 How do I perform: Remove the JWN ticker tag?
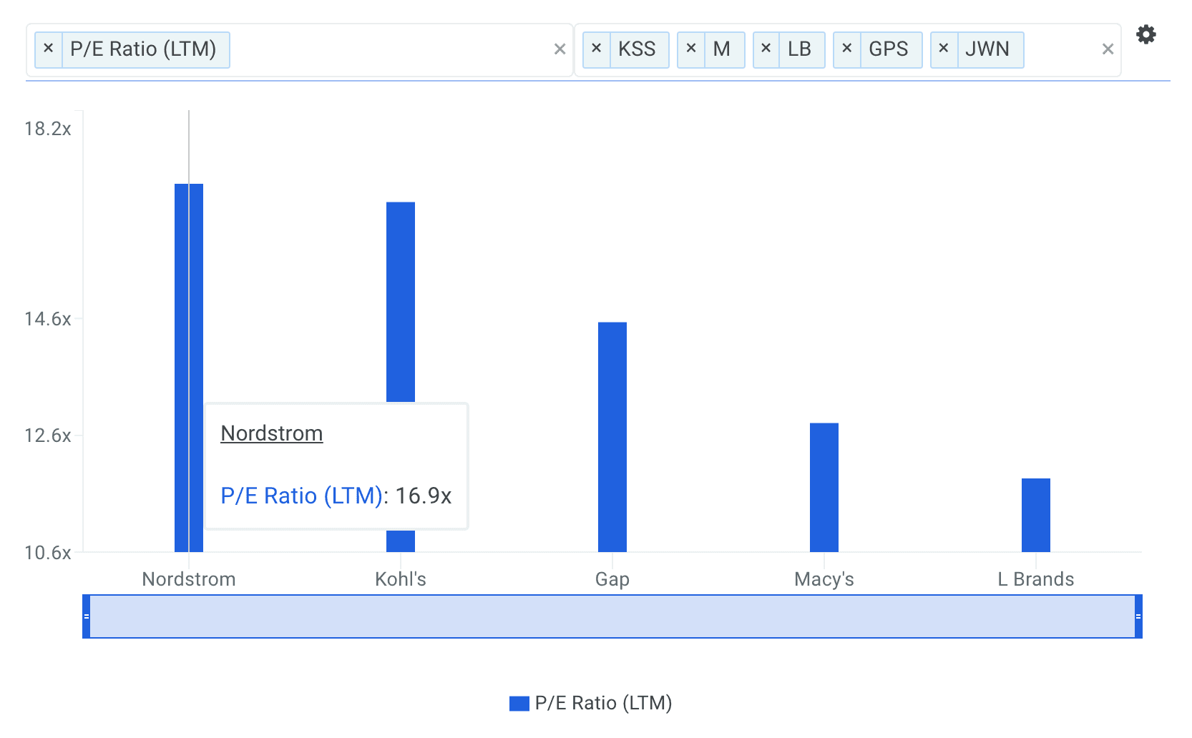pos(944,49)
